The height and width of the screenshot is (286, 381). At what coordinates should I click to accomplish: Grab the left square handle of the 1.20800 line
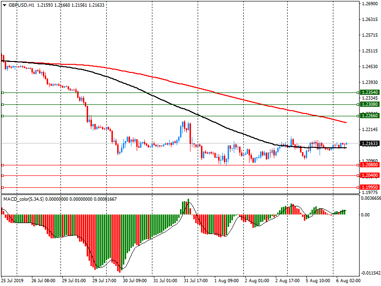pyautogui.click(x=3, y=165)
